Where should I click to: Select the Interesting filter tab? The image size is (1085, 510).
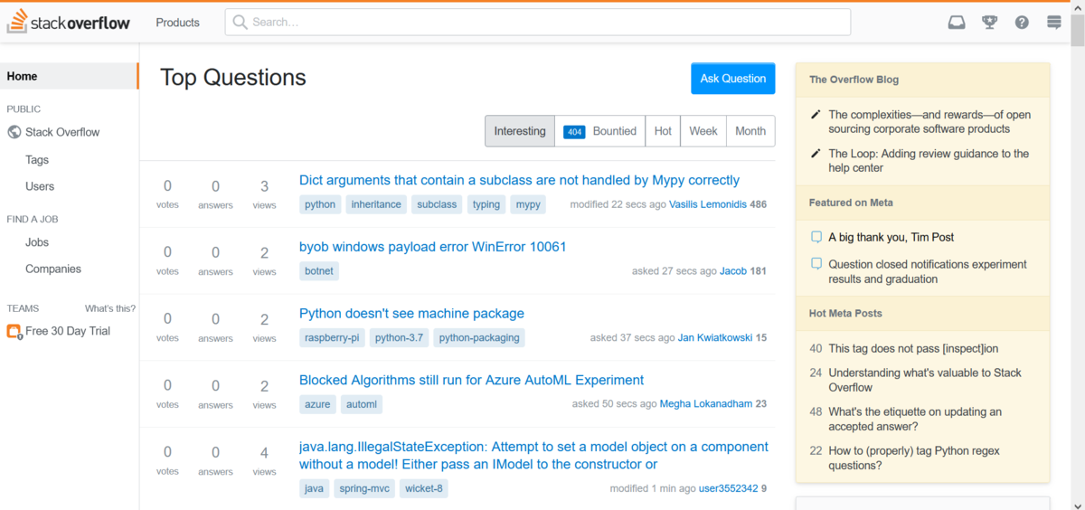tap(519, 131)
